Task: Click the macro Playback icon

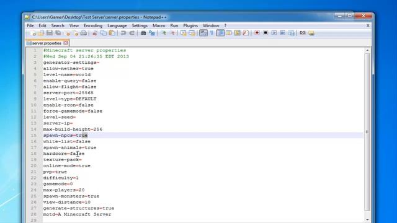Action: (x=274, y=33)
